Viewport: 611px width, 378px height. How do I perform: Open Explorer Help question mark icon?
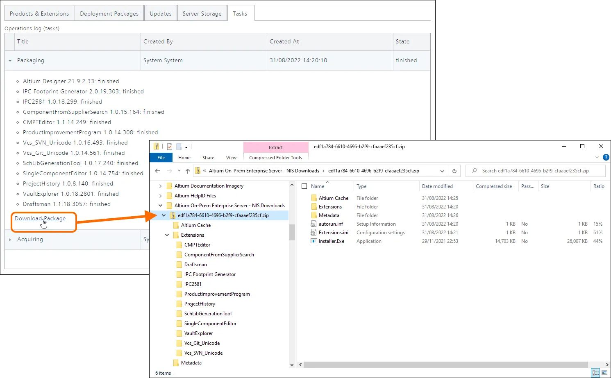point(606,157)
